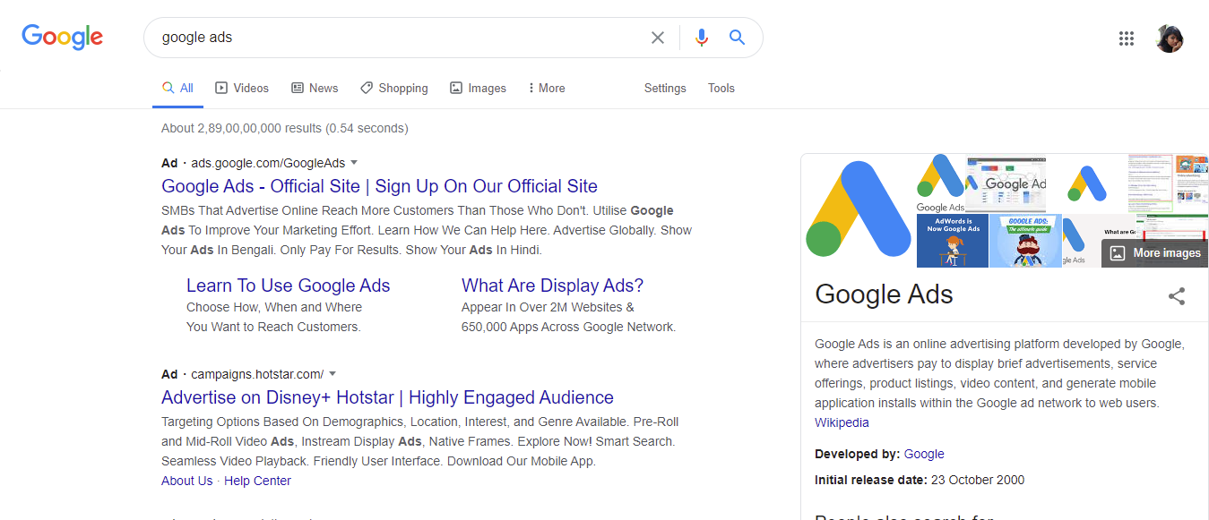Open AdWords is Now Google Ads thumbnail
Screen dimensions: 1209x520
click(952, 240)
